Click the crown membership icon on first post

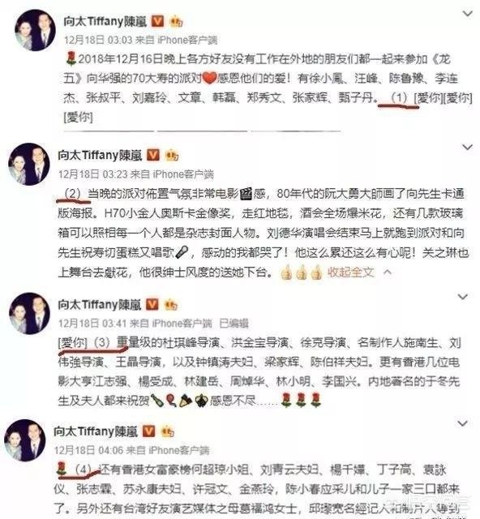(x=176, y=22)
